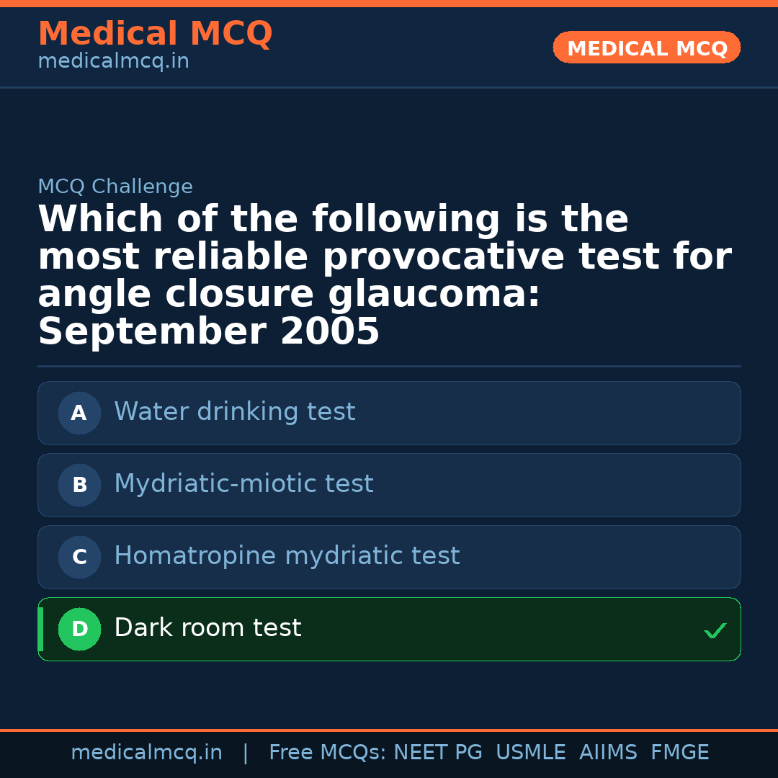Expand option D, Dark room test
This screenshot has width=778, height=778.
389,629
